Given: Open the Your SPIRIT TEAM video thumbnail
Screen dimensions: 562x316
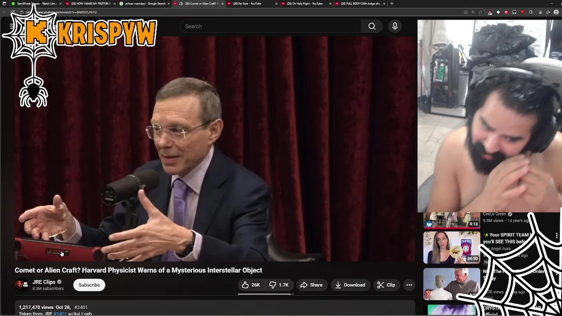Looking at the screenshot, I should pos(451,248).
